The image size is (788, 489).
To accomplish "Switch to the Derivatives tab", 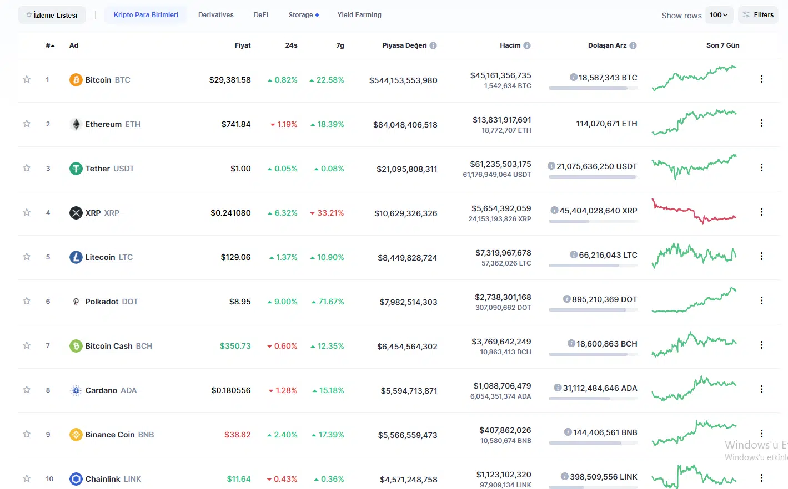I will point(215,15).
